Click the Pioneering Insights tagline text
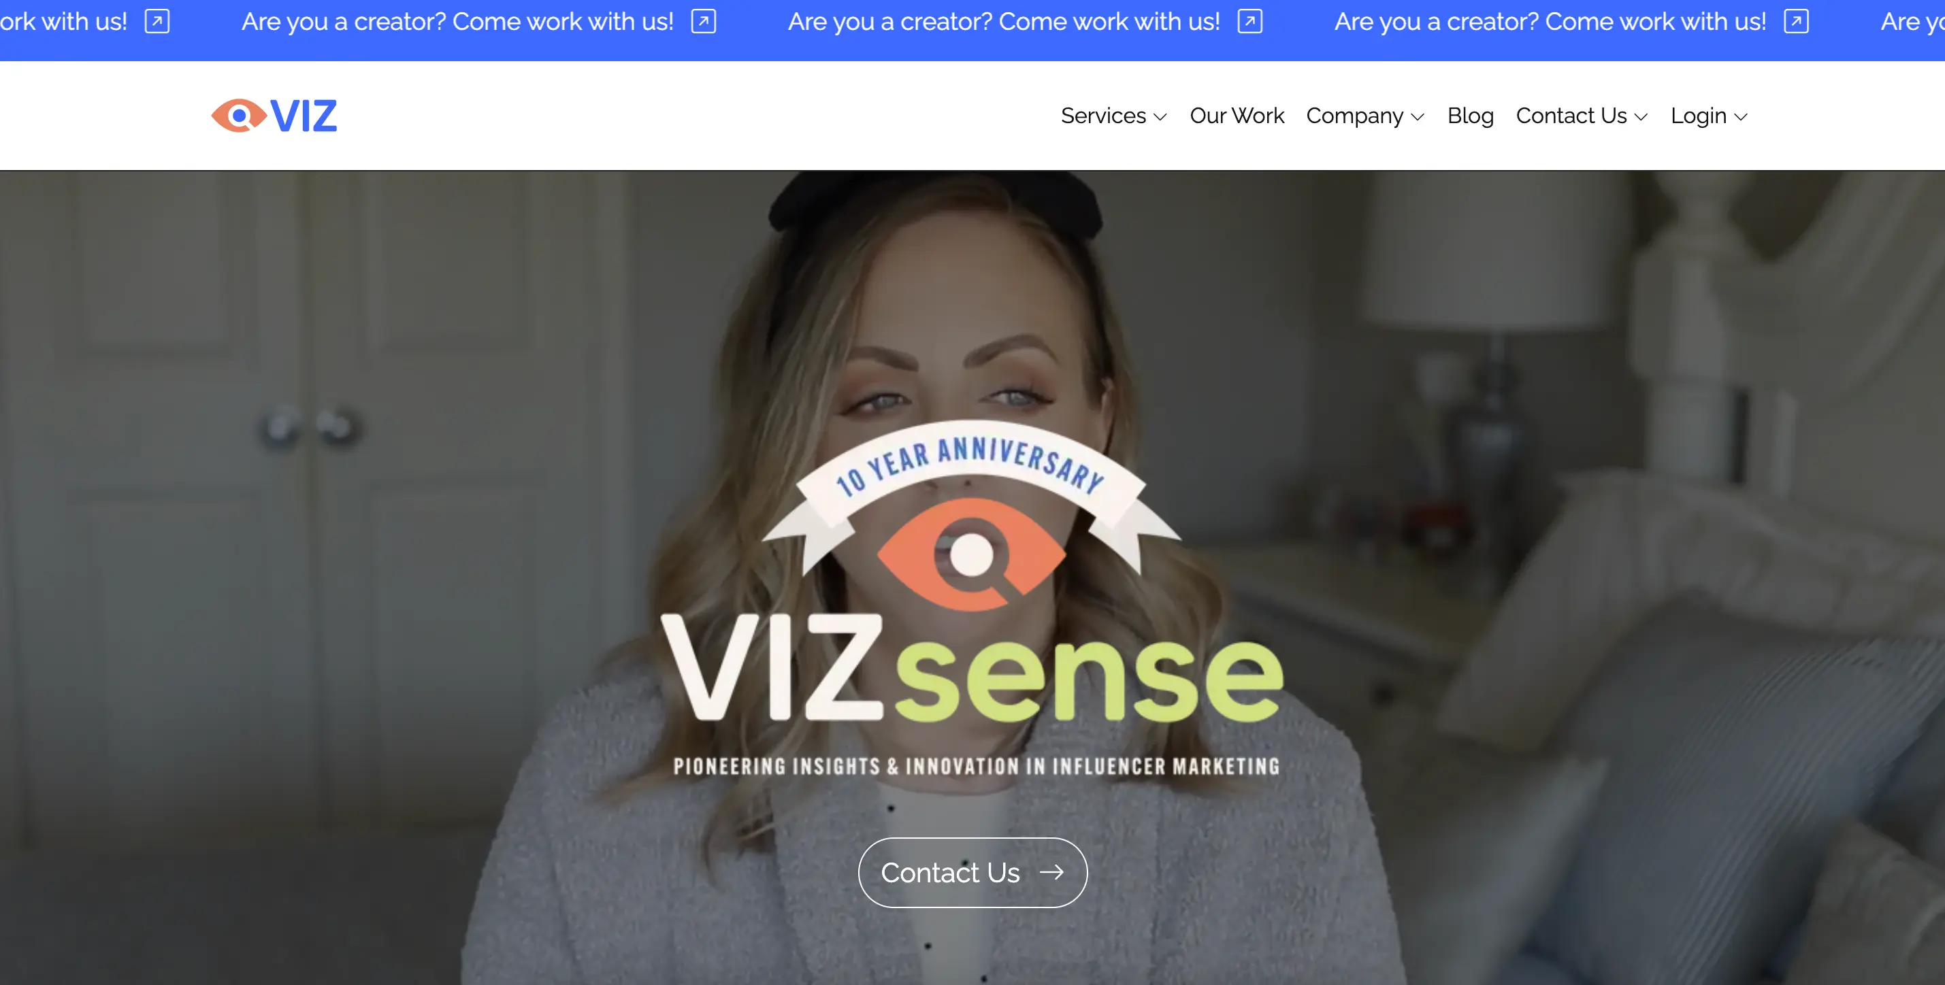The image size is (1945, 985). tap(977, 766)
